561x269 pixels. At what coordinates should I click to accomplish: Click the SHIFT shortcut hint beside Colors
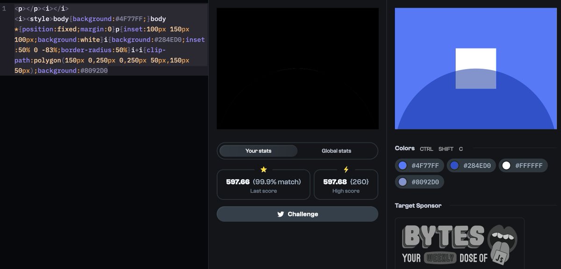coord(446,149)
